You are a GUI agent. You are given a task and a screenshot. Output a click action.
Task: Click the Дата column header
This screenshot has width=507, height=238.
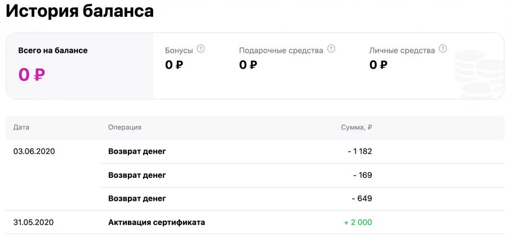point(21,127)
